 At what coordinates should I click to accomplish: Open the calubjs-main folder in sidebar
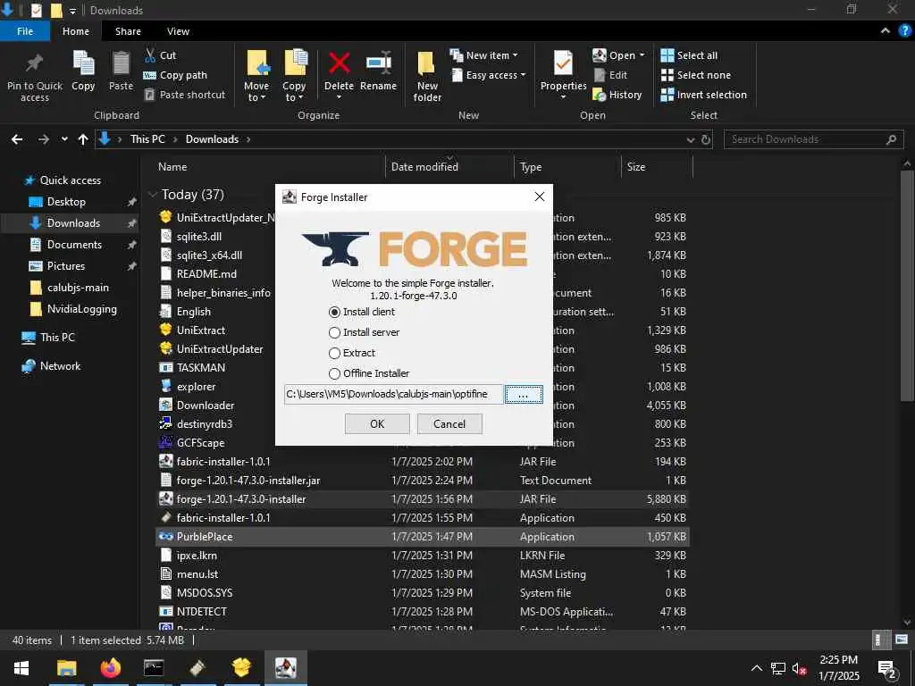click(x=78, y=288)
